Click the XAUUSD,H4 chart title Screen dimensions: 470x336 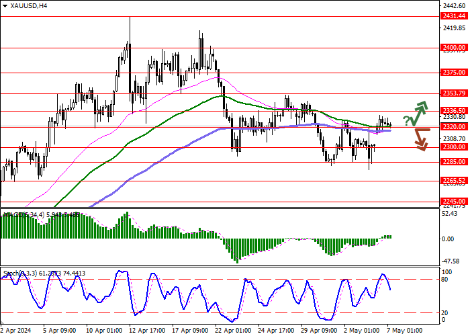(x=29, y=5)
